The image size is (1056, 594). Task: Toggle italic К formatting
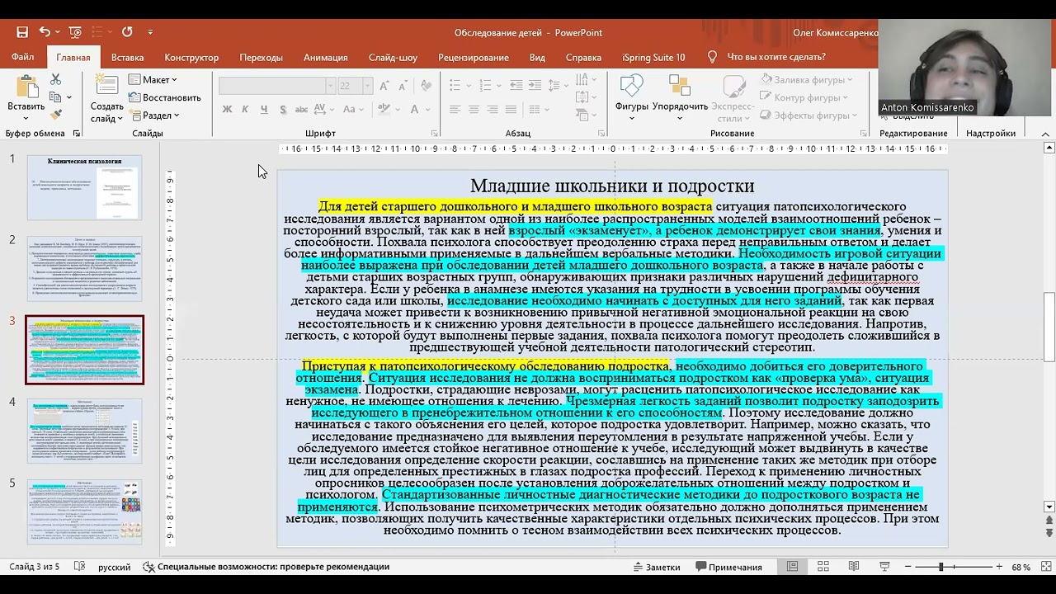point(246,109)
